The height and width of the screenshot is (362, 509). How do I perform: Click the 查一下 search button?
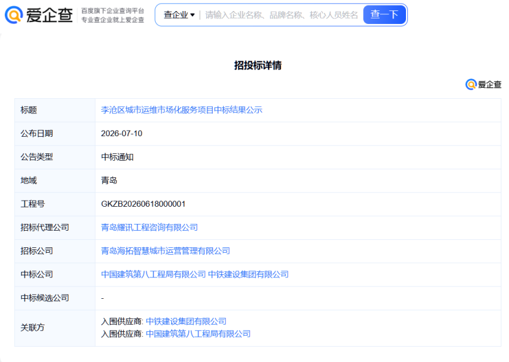tap(385, 15)
